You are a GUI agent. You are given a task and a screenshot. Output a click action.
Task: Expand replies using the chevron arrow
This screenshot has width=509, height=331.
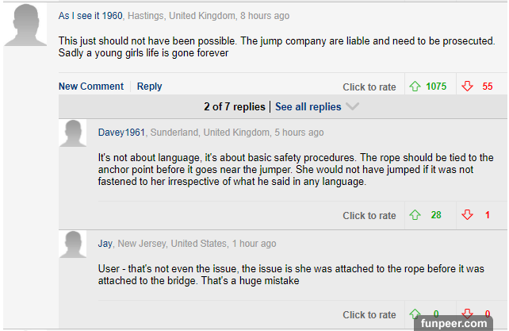coord(353,106)
